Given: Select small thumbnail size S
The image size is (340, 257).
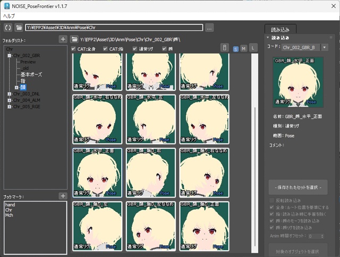Looking at the screenshot, I should pos(235,49).
